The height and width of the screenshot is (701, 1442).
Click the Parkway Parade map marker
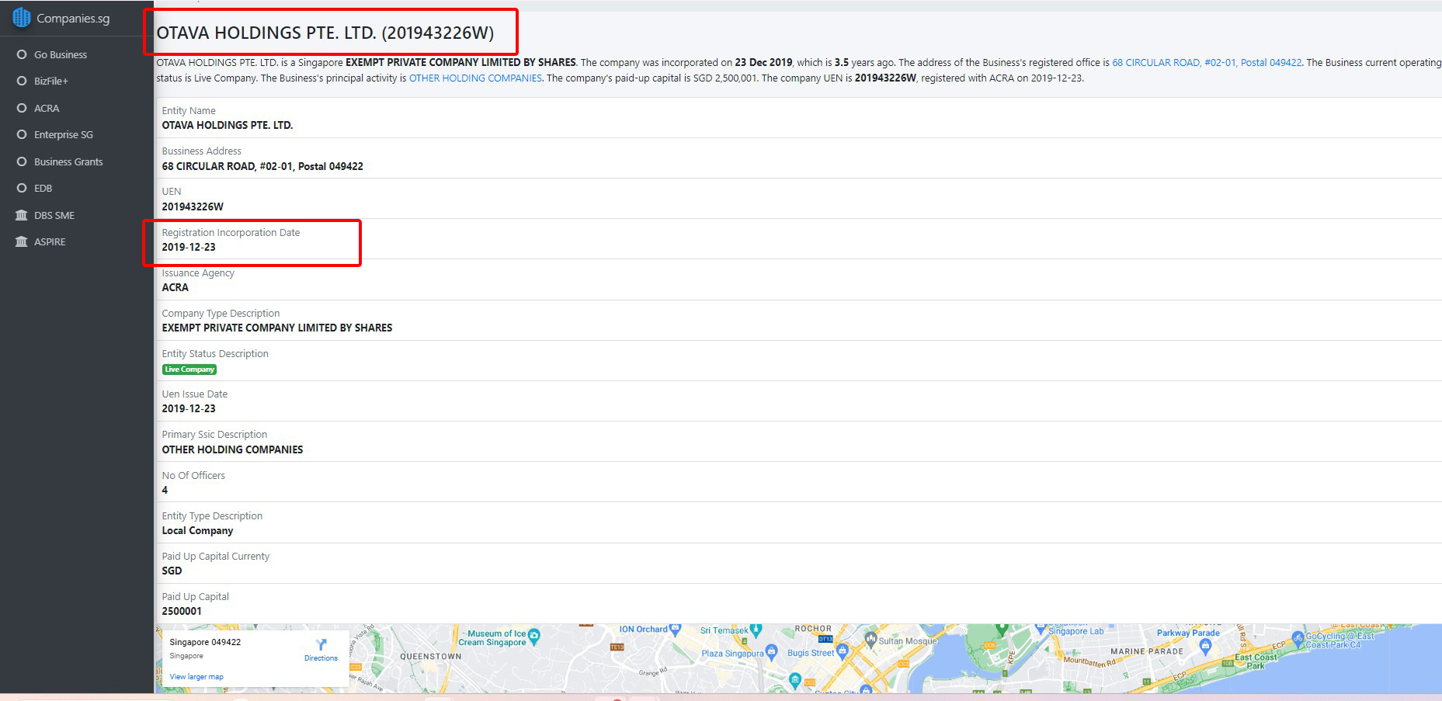coord(1204,646)
